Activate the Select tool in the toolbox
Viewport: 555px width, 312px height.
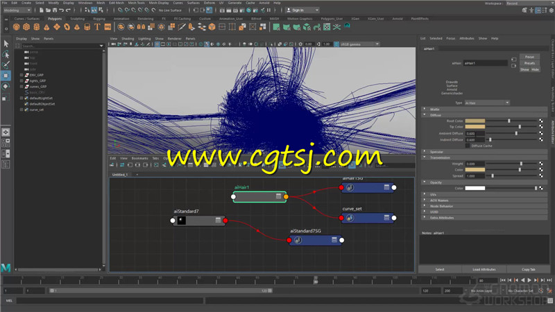coord(6,44)
